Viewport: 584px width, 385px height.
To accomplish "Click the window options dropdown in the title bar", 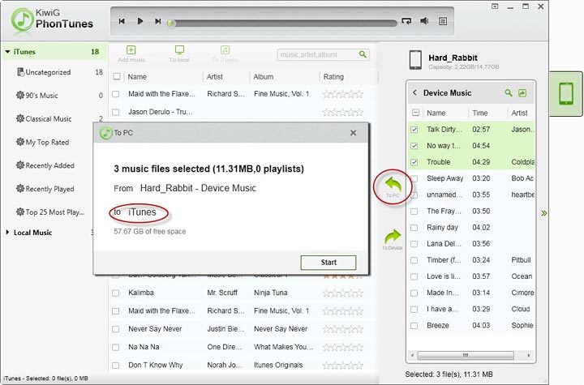I will click(495, 6).
